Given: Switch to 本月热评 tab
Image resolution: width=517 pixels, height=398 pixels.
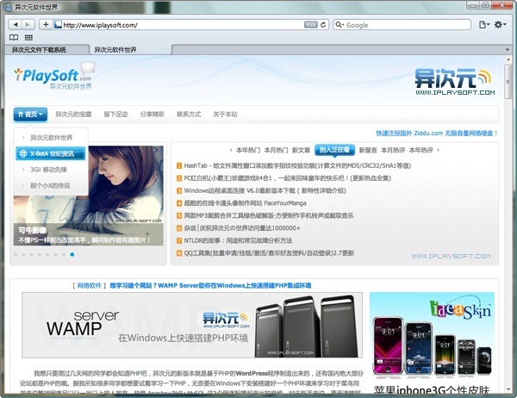Looking at the screenshot, I should 393,151.
